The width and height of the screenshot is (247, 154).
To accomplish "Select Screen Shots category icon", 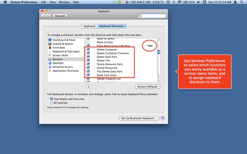I will tap(50, 55).
